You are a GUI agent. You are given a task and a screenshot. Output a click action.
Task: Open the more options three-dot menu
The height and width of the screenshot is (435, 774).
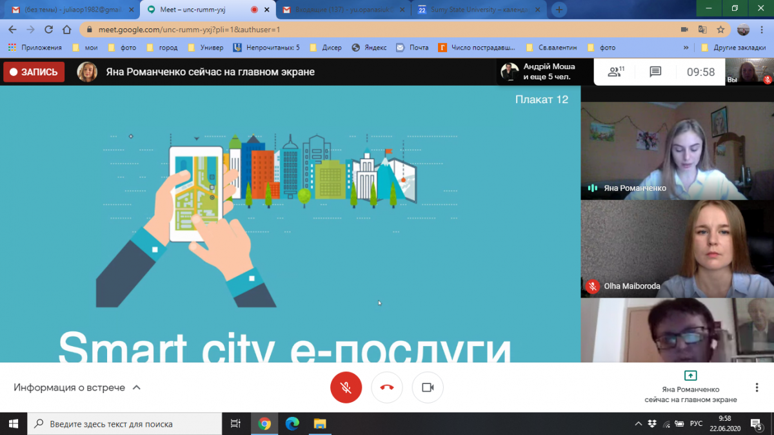pyautogui.click(x=757, y=387)
